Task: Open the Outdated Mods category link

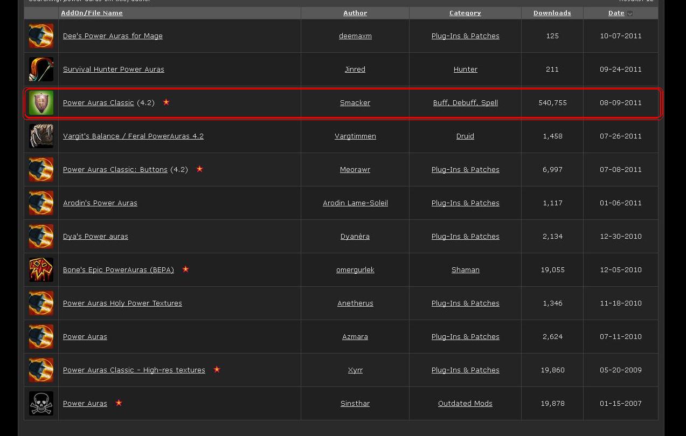Action: (465, 404)
